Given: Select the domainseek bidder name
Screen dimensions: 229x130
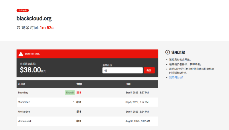Looking at the screenshot, I should (25, 121).
